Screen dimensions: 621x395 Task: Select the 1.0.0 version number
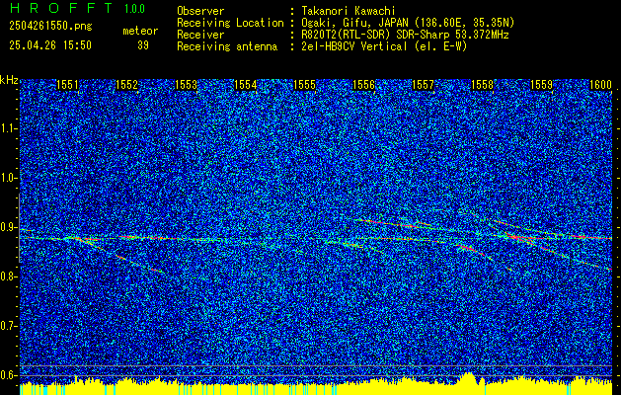tap(134, 9)
